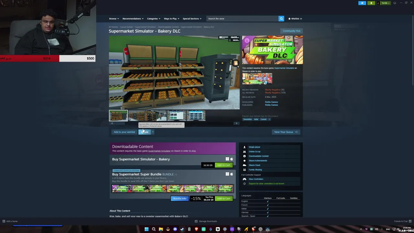Click View Your Queue

(x=286, y=132)
